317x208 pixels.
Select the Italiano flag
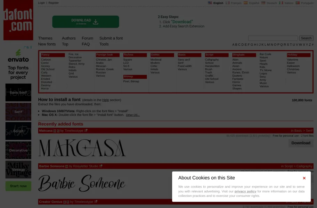(281, 3)
